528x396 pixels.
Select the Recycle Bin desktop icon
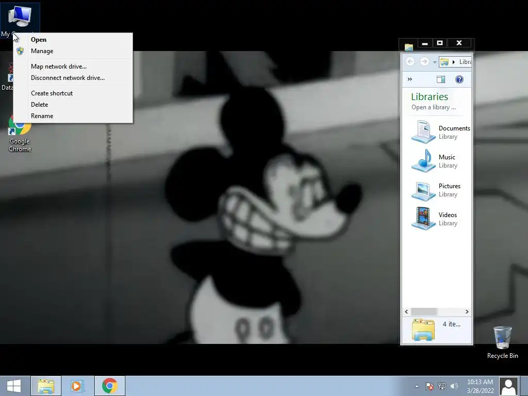(502, 342)
